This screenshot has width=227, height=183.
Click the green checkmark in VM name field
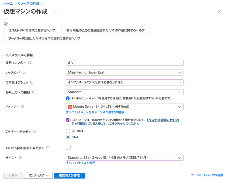click(x=180, y=63)
